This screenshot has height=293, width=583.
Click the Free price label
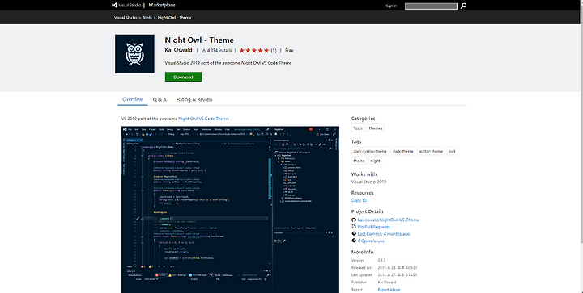(289, 50)
